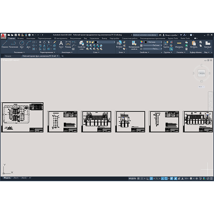This screenshot has height=214, width=214.
Task: Expand the Рисование panel
Action: pyautogui.click(x=19, y=52)
